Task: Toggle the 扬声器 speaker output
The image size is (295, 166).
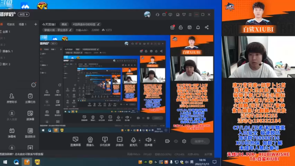Action: [x=148, y=142]
